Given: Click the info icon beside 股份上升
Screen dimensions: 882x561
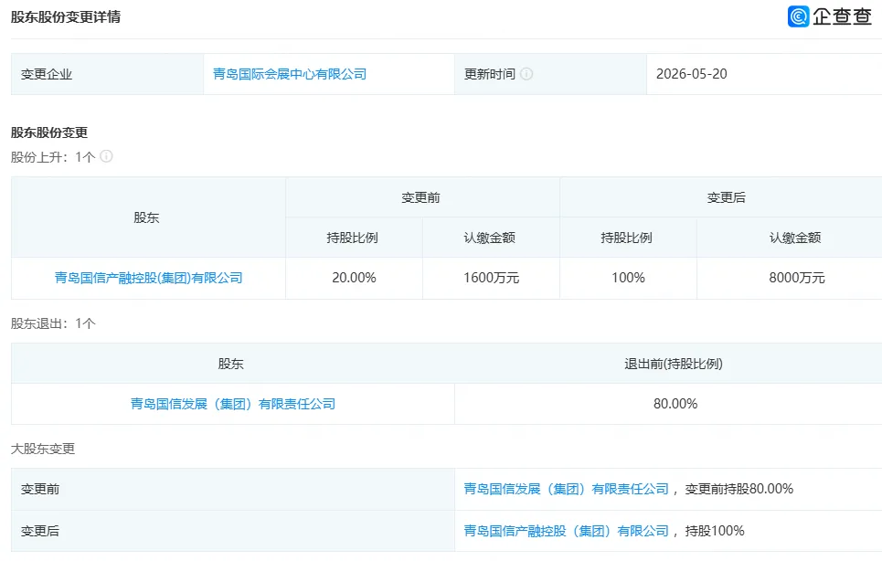Looking at the screenshot, I should [x=106, y=156].
